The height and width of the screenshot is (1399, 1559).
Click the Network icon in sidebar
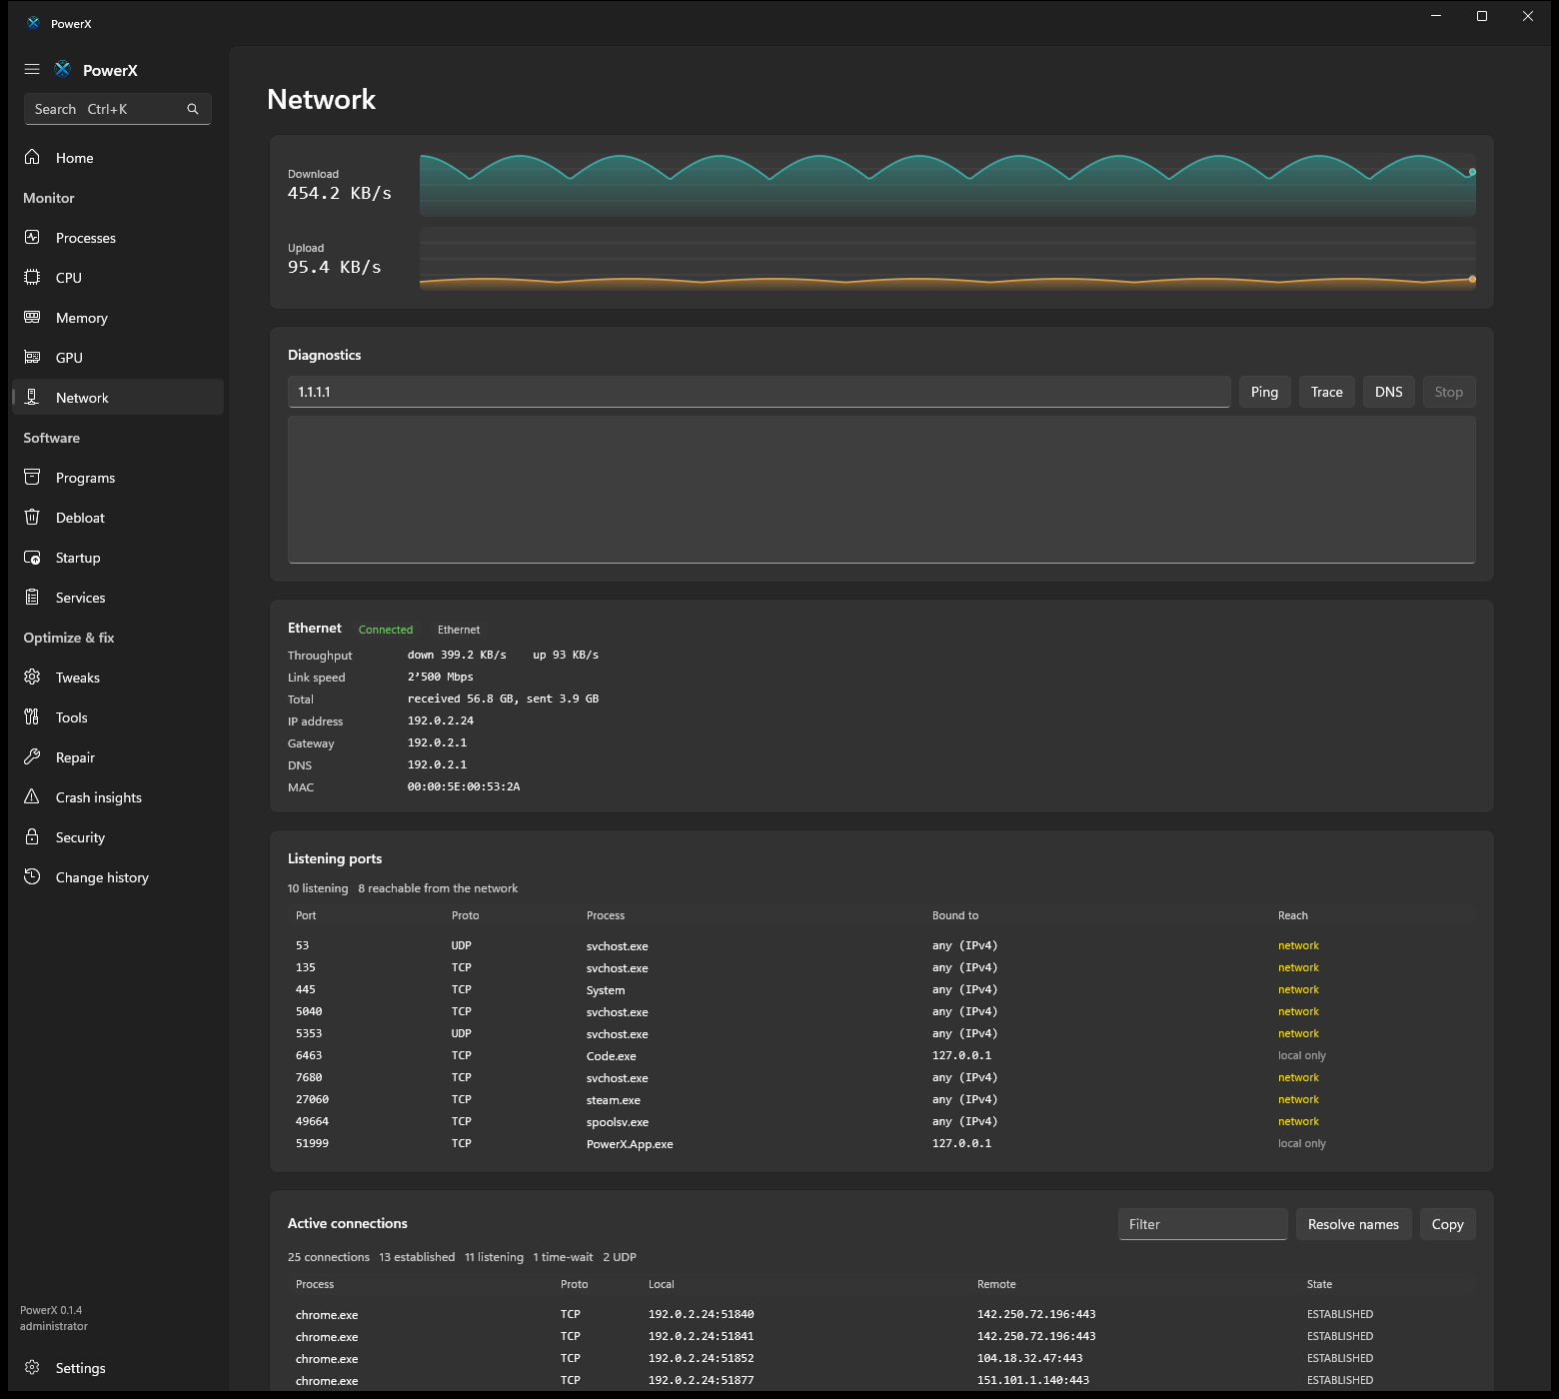coord(32,397)
